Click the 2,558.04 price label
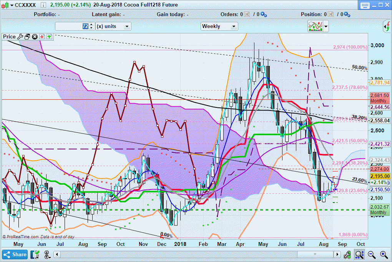Image resolution: width=392 pixels, height=262 pixels. click(x=380, y=120)
